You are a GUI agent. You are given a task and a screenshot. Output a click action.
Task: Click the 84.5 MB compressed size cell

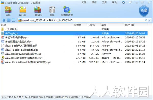(95, 46)
